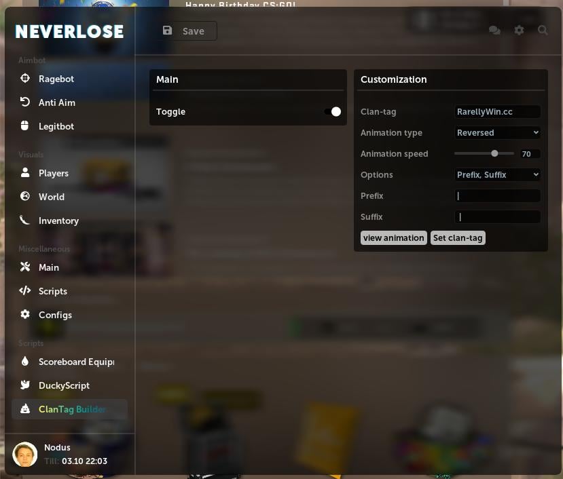Click the Configs gear icon
This screenshot has height=479, width=563.
pos(25,315)
